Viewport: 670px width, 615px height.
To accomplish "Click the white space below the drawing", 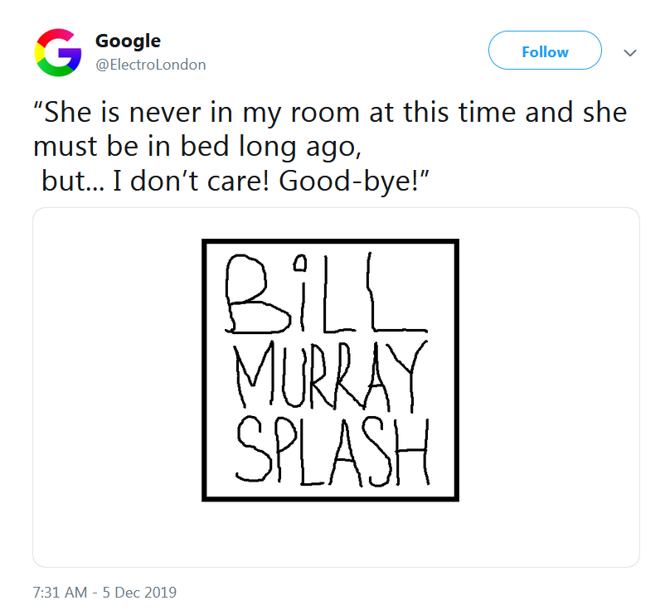I will (330, 533).
